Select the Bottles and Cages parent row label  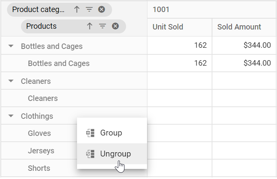pyautogui.click(x=52, y=46)
